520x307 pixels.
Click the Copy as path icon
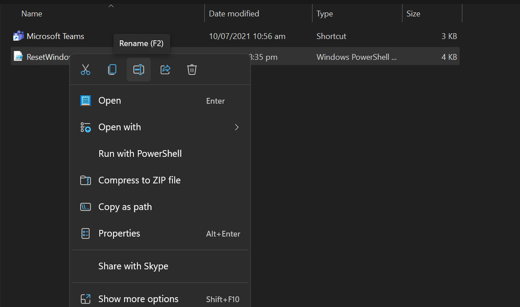coord(86,207)
